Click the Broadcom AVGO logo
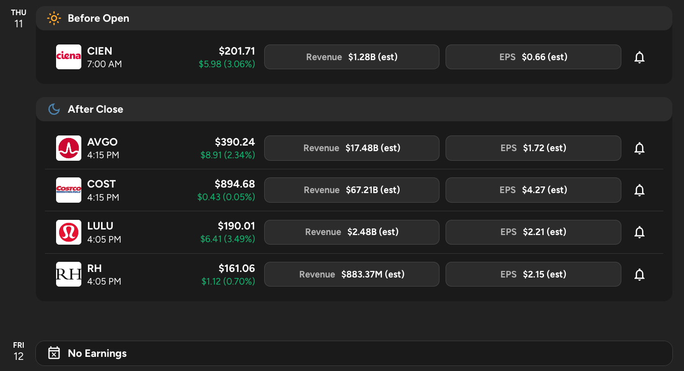This screenshot has height=371, width=684. [x=69, y=148]
